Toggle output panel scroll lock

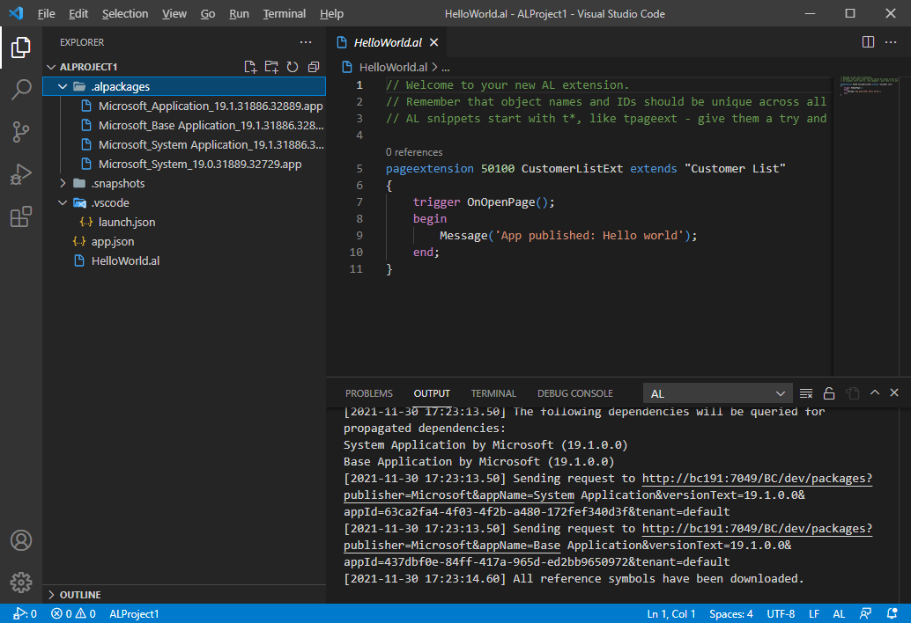coord(829,393)
